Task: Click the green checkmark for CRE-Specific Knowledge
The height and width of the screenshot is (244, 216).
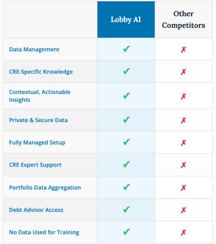Action: point(126,71)
